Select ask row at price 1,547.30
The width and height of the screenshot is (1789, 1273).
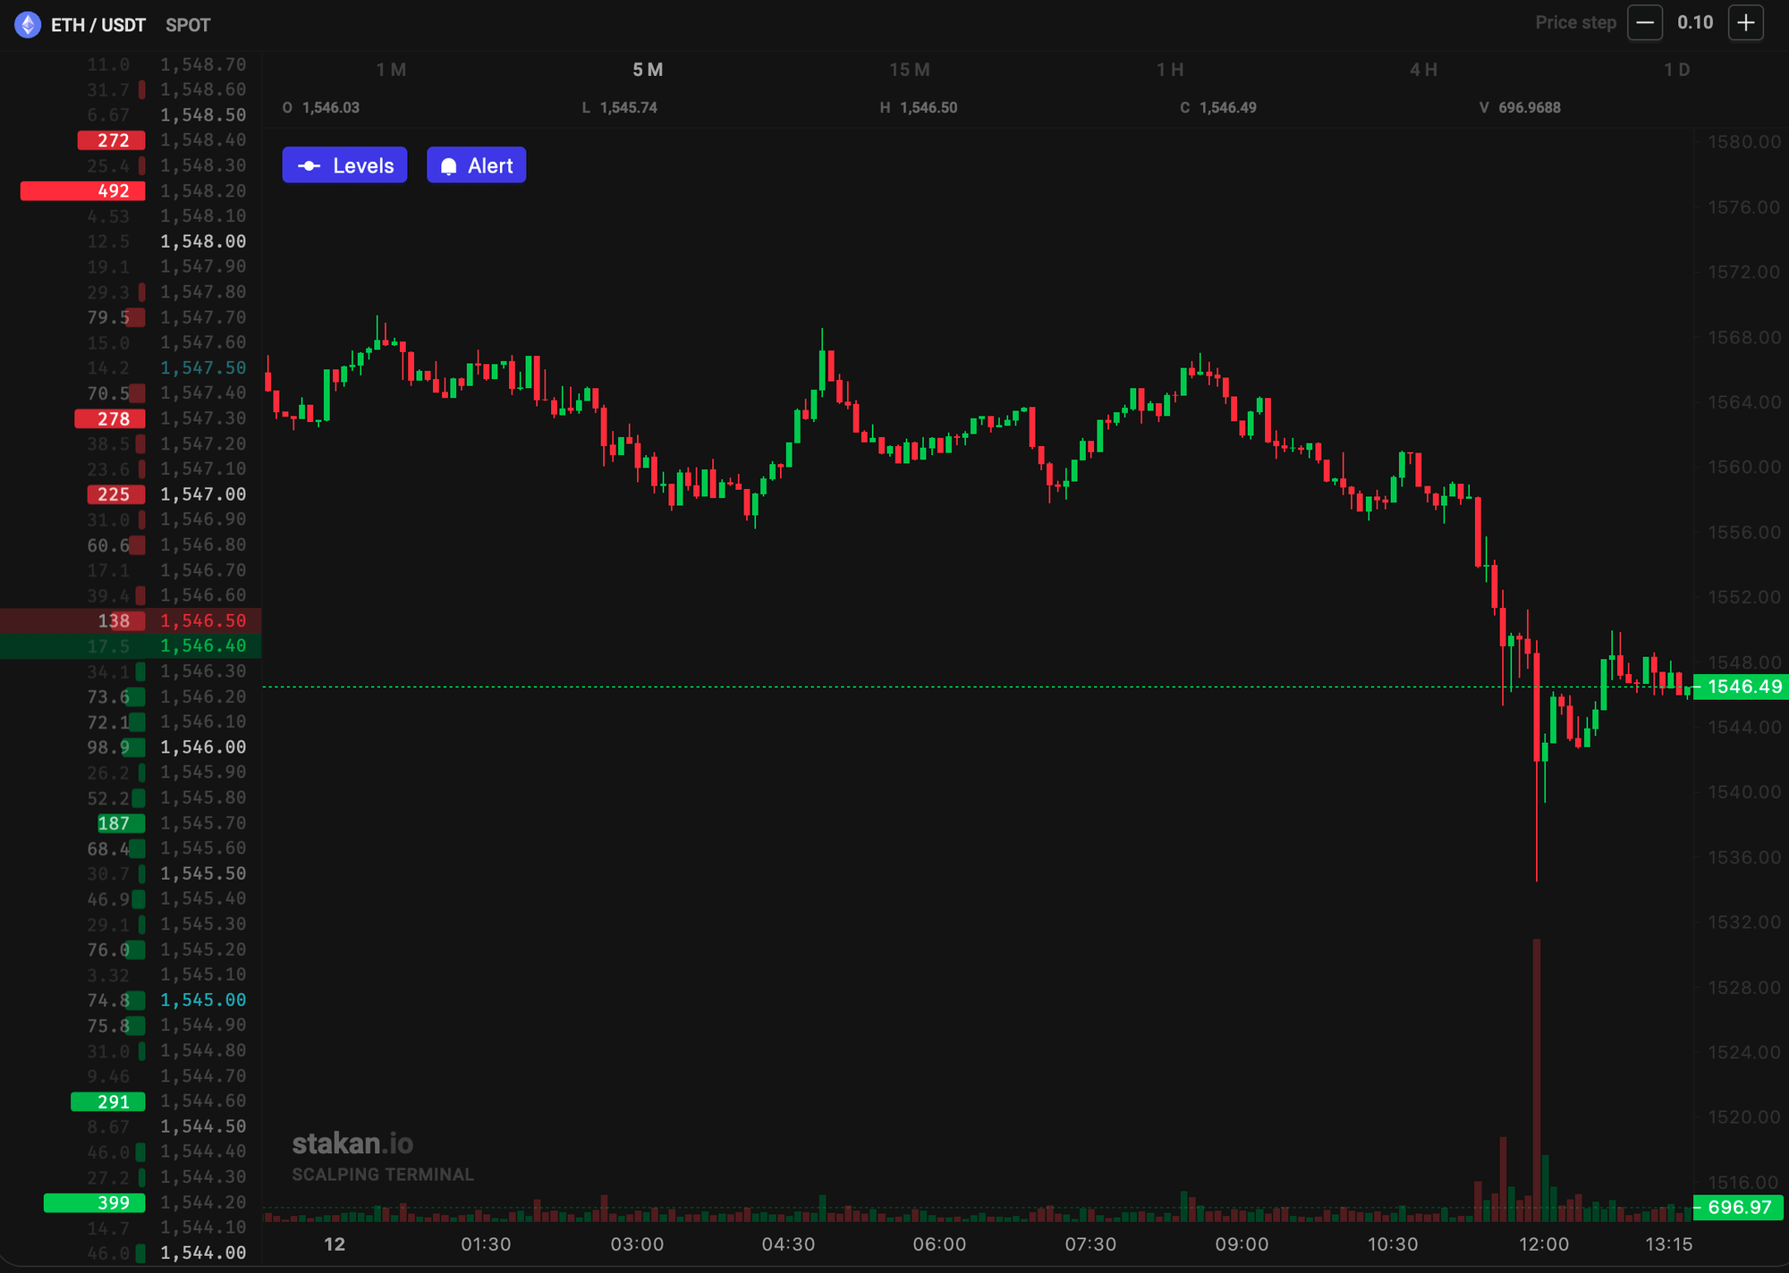[x=131, y=418]
